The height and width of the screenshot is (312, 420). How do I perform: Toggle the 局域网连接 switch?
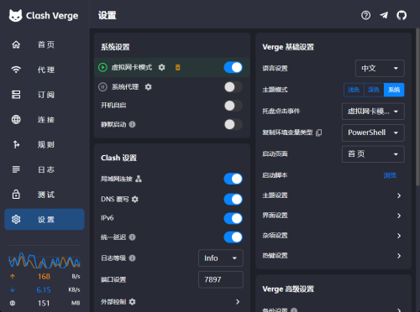point(233,179)
